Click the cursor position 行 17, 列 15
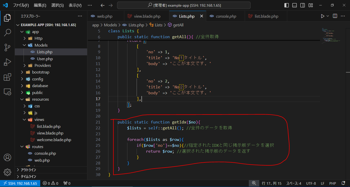 272,183
